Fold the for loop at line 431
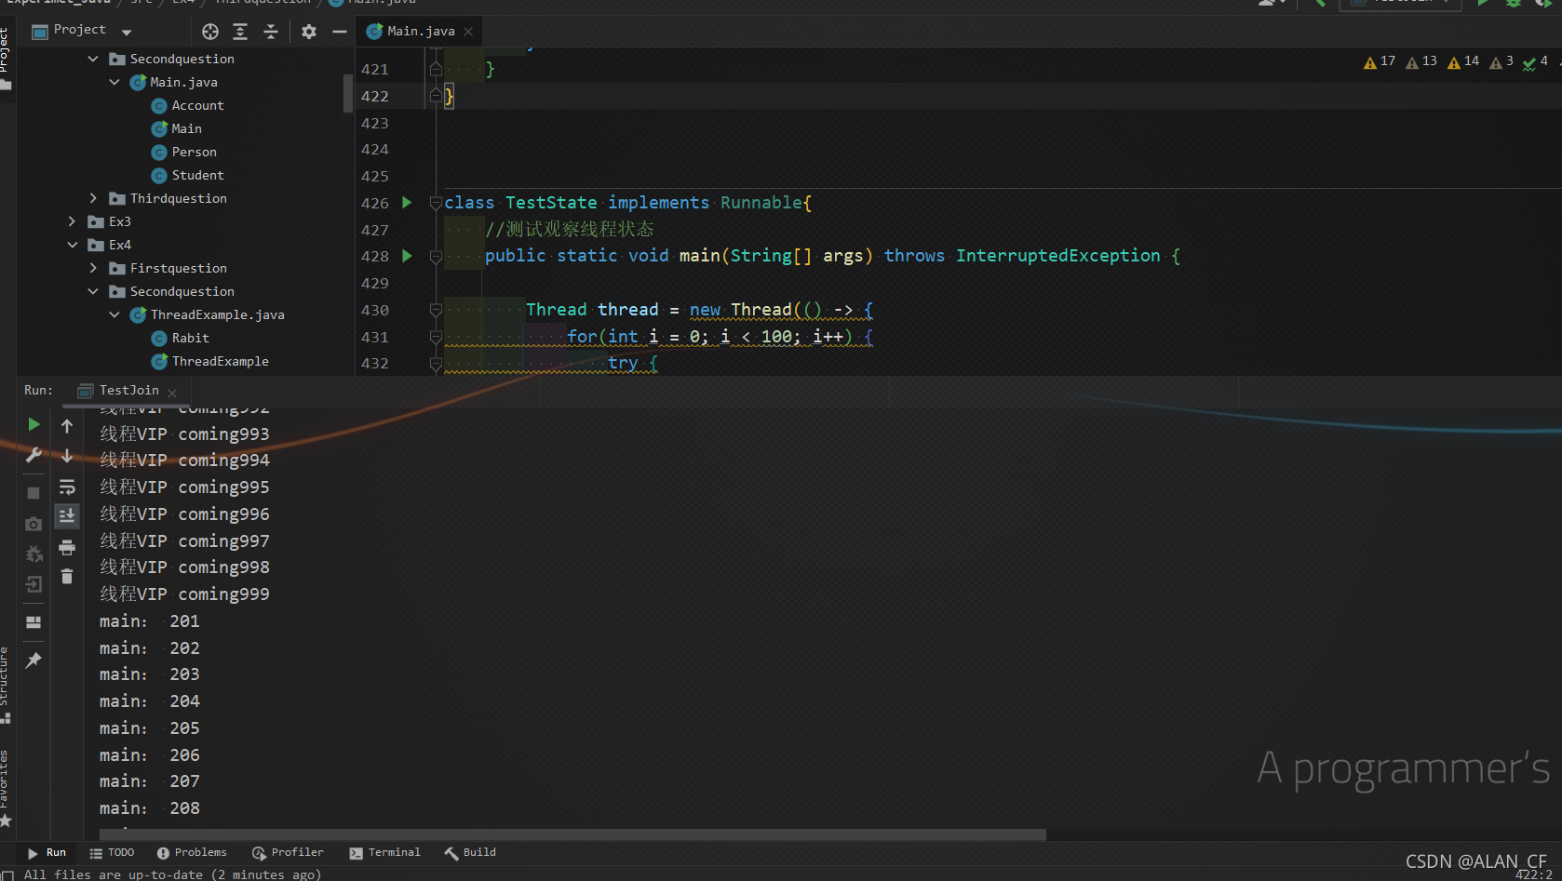The image size is (1562, 881). click(x=436, y=337)
